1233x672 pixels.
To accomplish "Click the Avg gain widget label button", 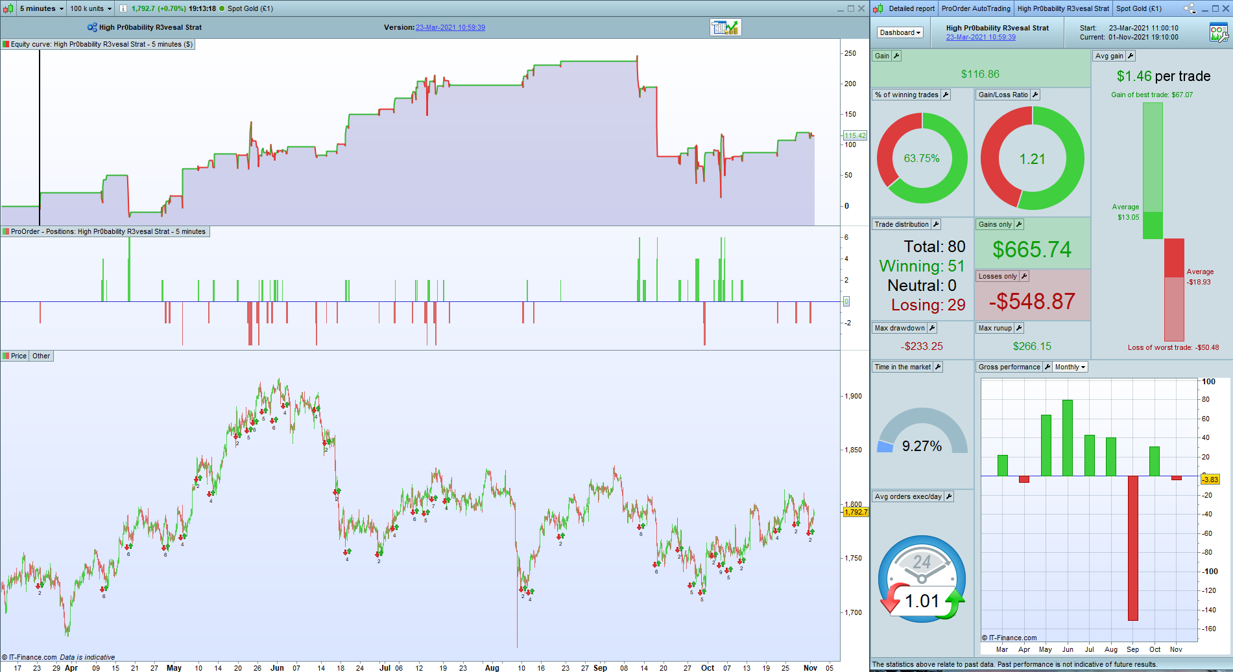I will [x=1109, y=56].
